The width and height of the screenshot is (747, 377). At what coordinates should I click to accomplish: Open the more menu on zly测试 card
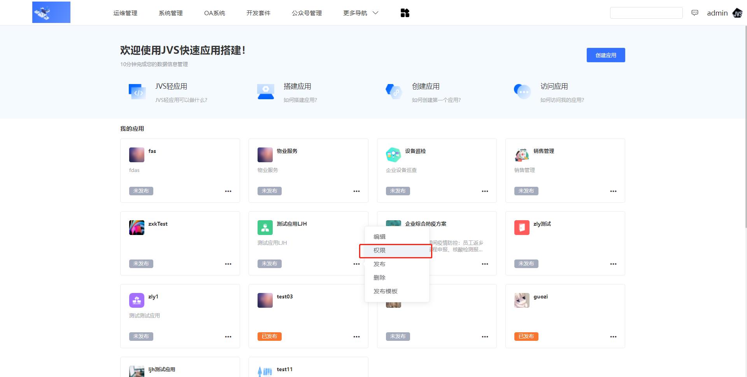click(614, 264)
